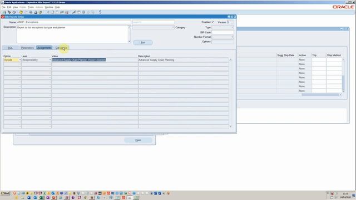This screenshot has height=200, width=356.
Task: Open the Window menu
Action: click(x=49, y=7)
